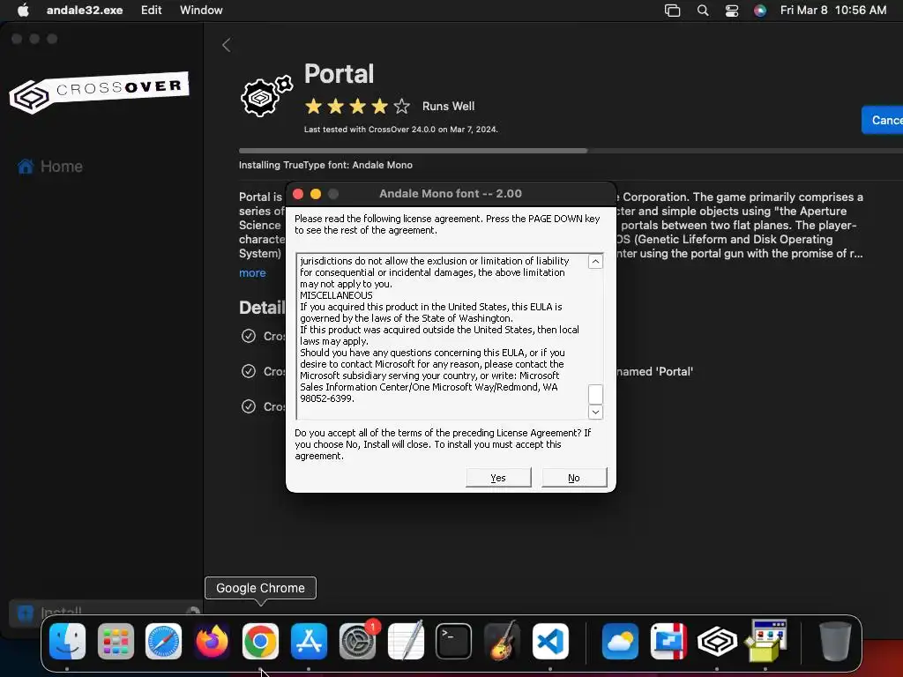Click 'Last tested with CrossOver 24.0.0' text
The image size is (903, 677).
click(x=401, y=130)
